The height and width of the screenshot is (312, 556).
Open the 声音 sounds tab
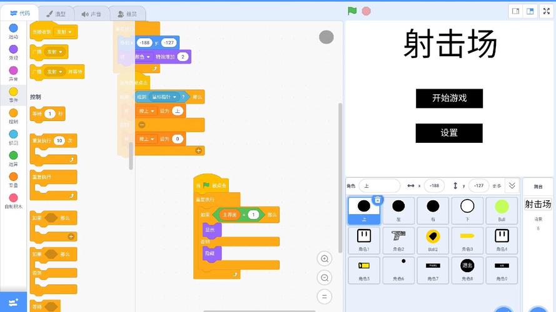(x=91, y=14)
